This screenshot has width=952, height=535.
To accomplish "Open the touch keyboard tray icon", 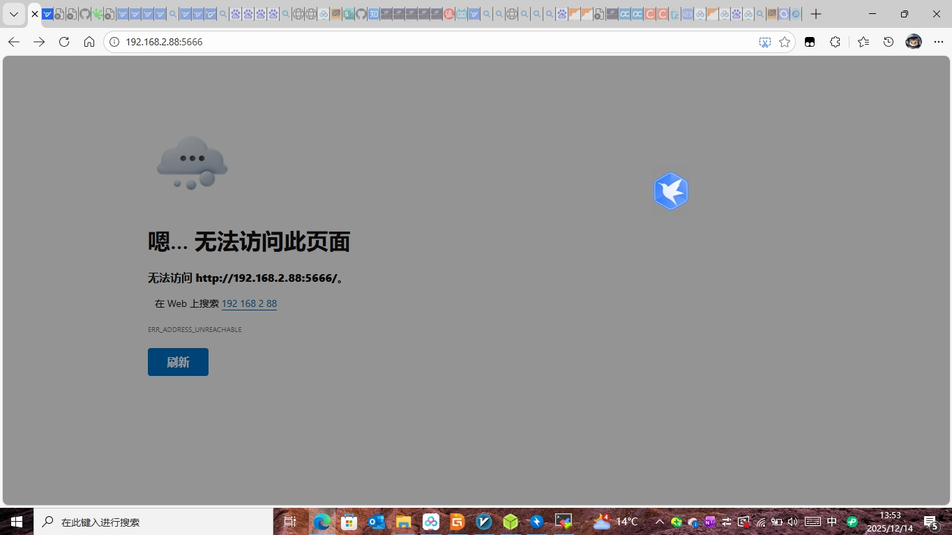I will (x=813, y=522).
